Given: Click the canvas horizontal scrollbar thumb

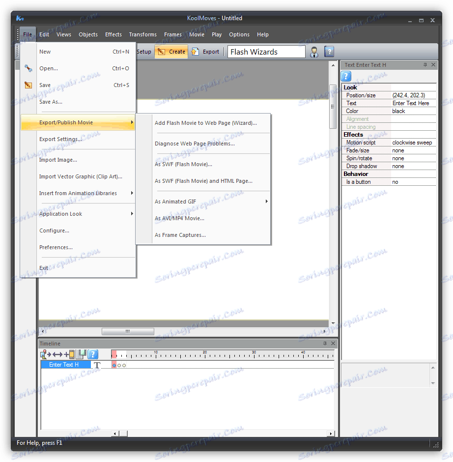Looking at the screenshot, I should (128, 331).
